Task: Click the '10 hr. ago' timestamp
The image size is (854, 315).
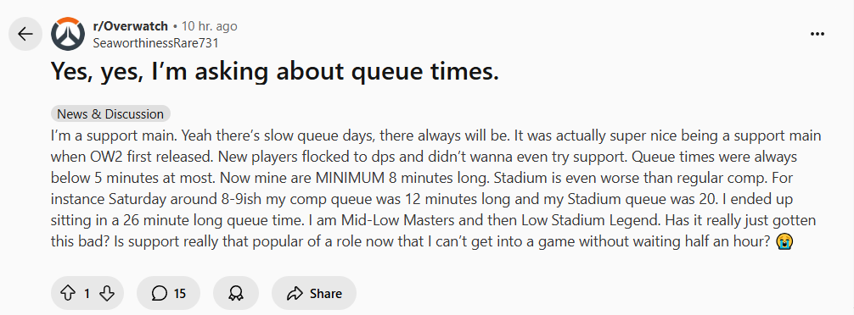Action: (209, 26)
